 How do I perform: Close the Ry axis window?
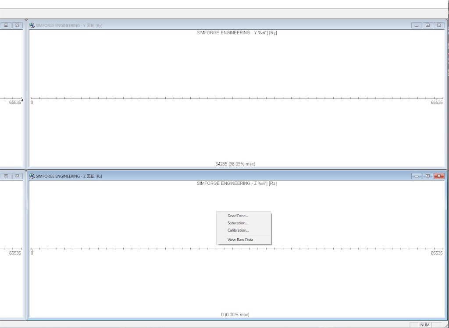click(x=439, y=25)
